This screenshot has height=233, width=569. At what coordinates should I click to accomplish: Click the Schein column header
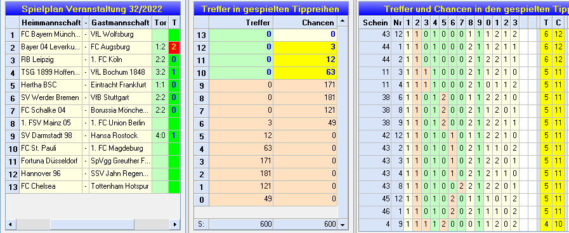coord(376,23)
